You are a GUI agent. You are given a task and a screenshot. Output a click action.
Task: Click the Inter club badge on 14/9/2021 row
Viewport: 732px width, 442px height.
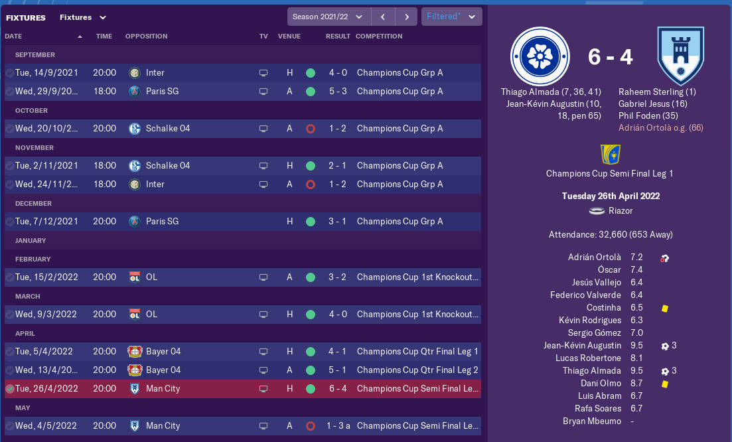click(x=135, y=72)
